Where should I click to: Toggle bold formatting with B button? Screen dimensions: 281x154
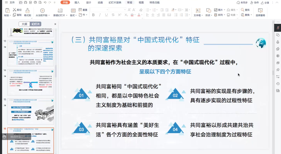(93, 15)
